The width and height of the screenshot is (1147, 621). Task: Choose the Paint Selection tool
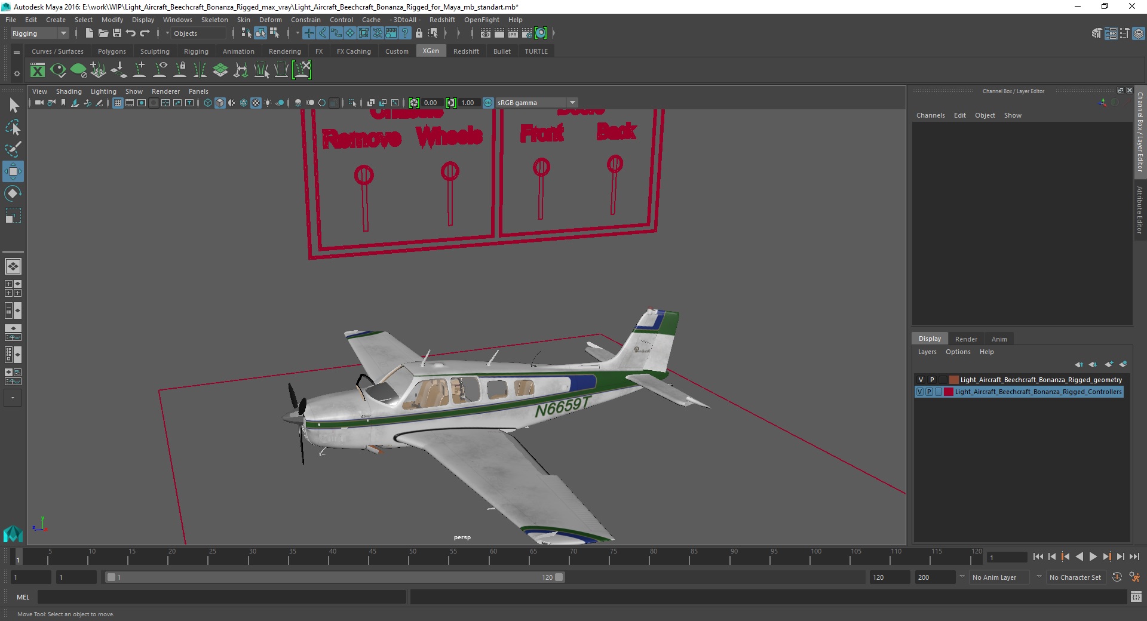click(13, 149)
